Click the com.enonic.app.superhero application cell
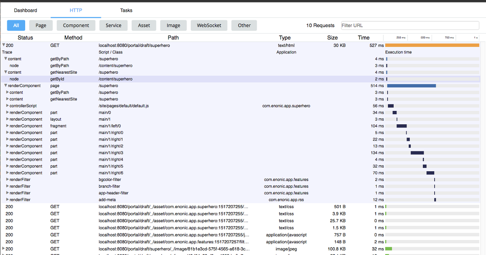This screenshot has height=255, width=486. [286, 106]
